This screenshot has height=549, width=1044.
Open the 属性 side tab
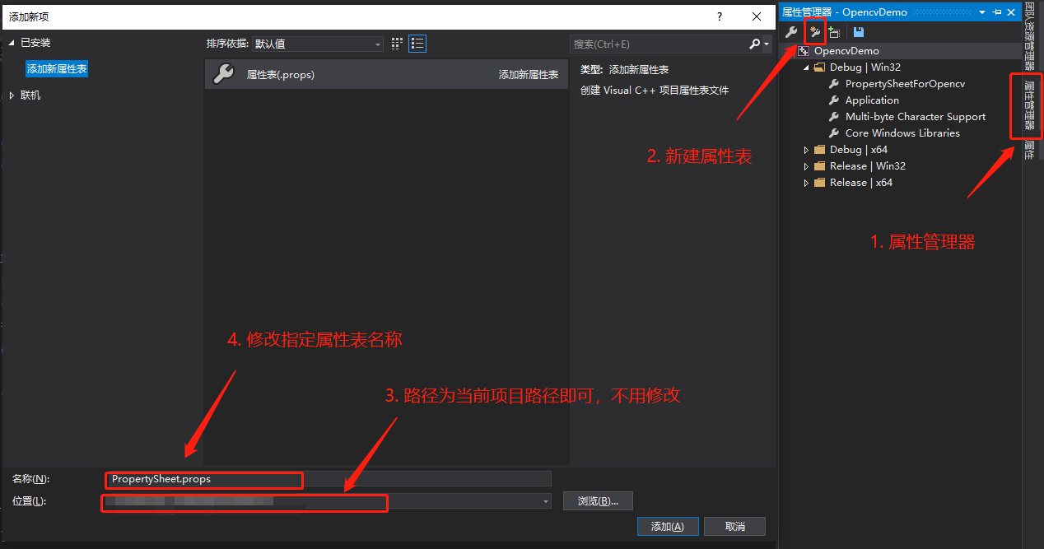point(1029,150)
